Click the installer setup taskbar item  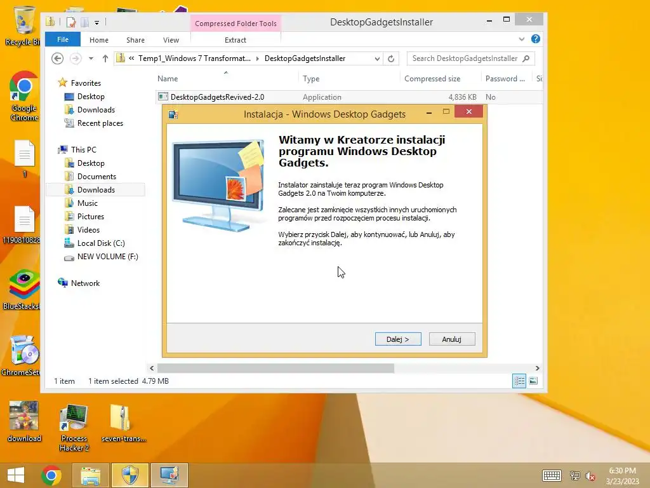[x=169, y=475]
